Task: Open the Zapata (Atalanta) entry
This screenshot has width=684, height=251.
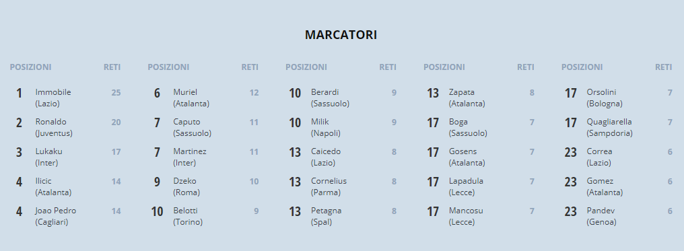Action: (x=479, y=98)
